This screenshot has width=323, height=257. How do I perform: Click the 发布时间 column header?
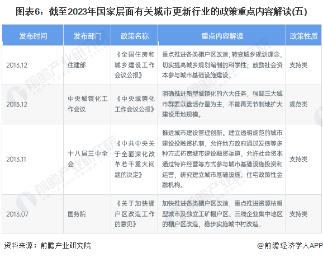pyautogui.click(x=33, y=36)
